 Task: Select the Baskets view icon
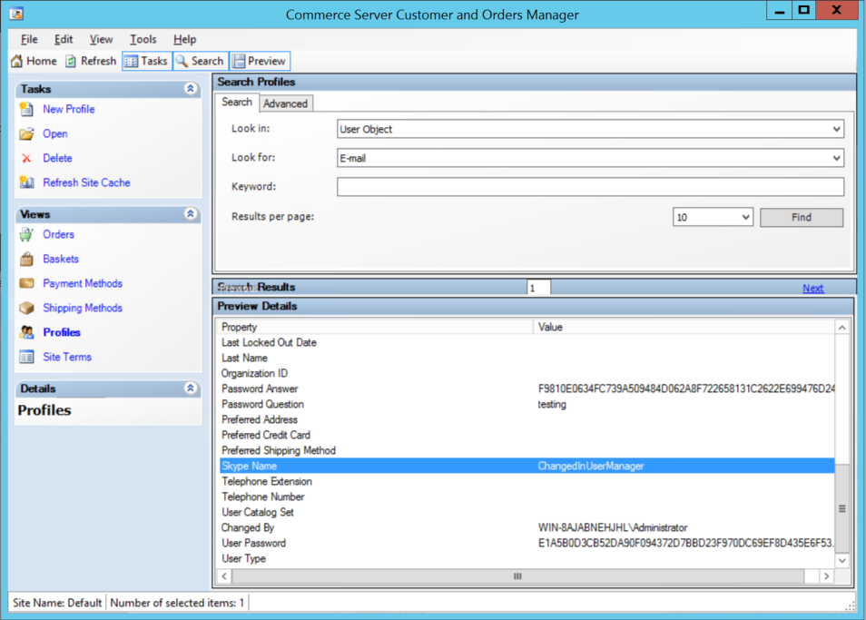27,259
